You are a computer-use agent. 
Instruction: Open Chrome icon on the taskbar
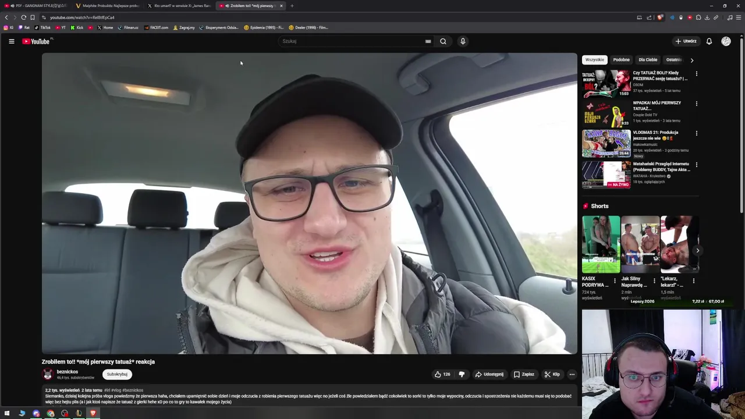pyautogui.click(x=51, y=413)
